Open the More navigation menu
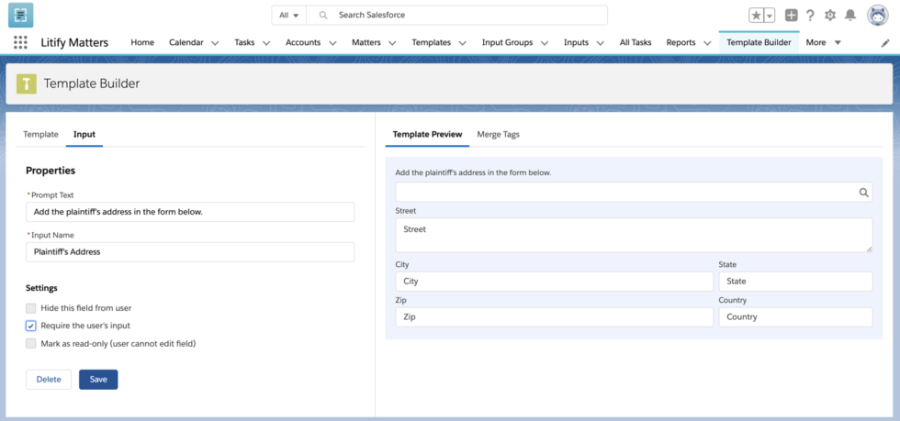The image size is (900, 421). pos(823,42)
